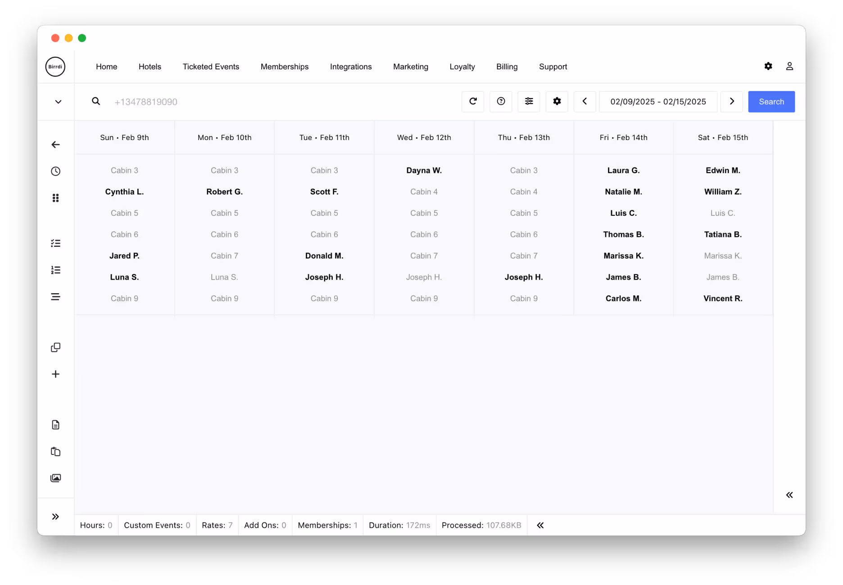Viewport: 843px width, 585px height.
Task: Open Edwin M. booking on Saturday
Action: coord(723,170)
